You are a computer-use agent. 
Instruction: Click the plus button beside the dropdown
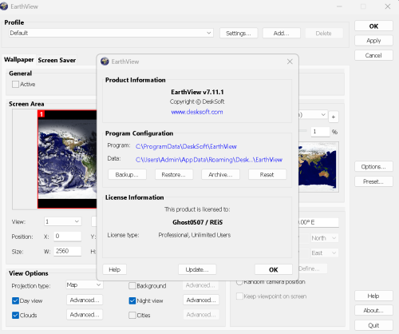[x=334, y=117]
